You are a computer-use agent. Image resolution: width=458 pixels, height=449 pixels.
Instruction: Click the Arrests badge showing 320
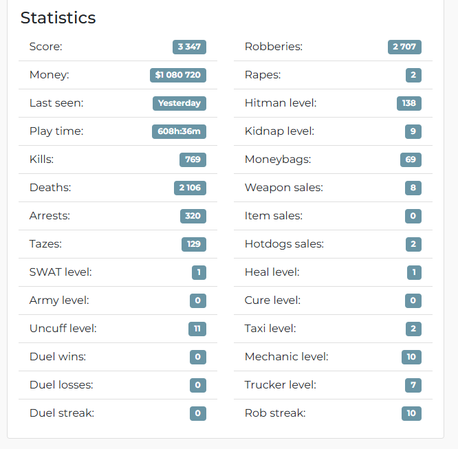(193, 216)
